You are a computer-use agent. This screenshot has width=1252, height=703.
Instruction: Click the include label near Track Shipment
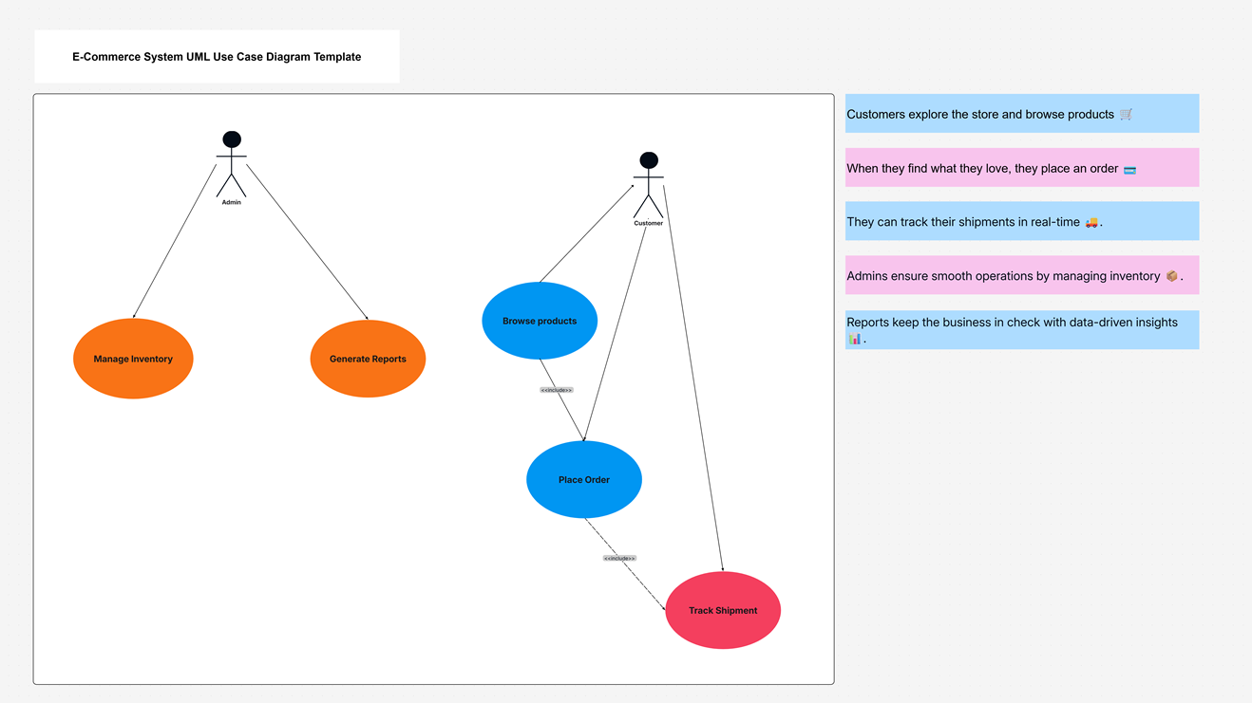tap(618, 558)
